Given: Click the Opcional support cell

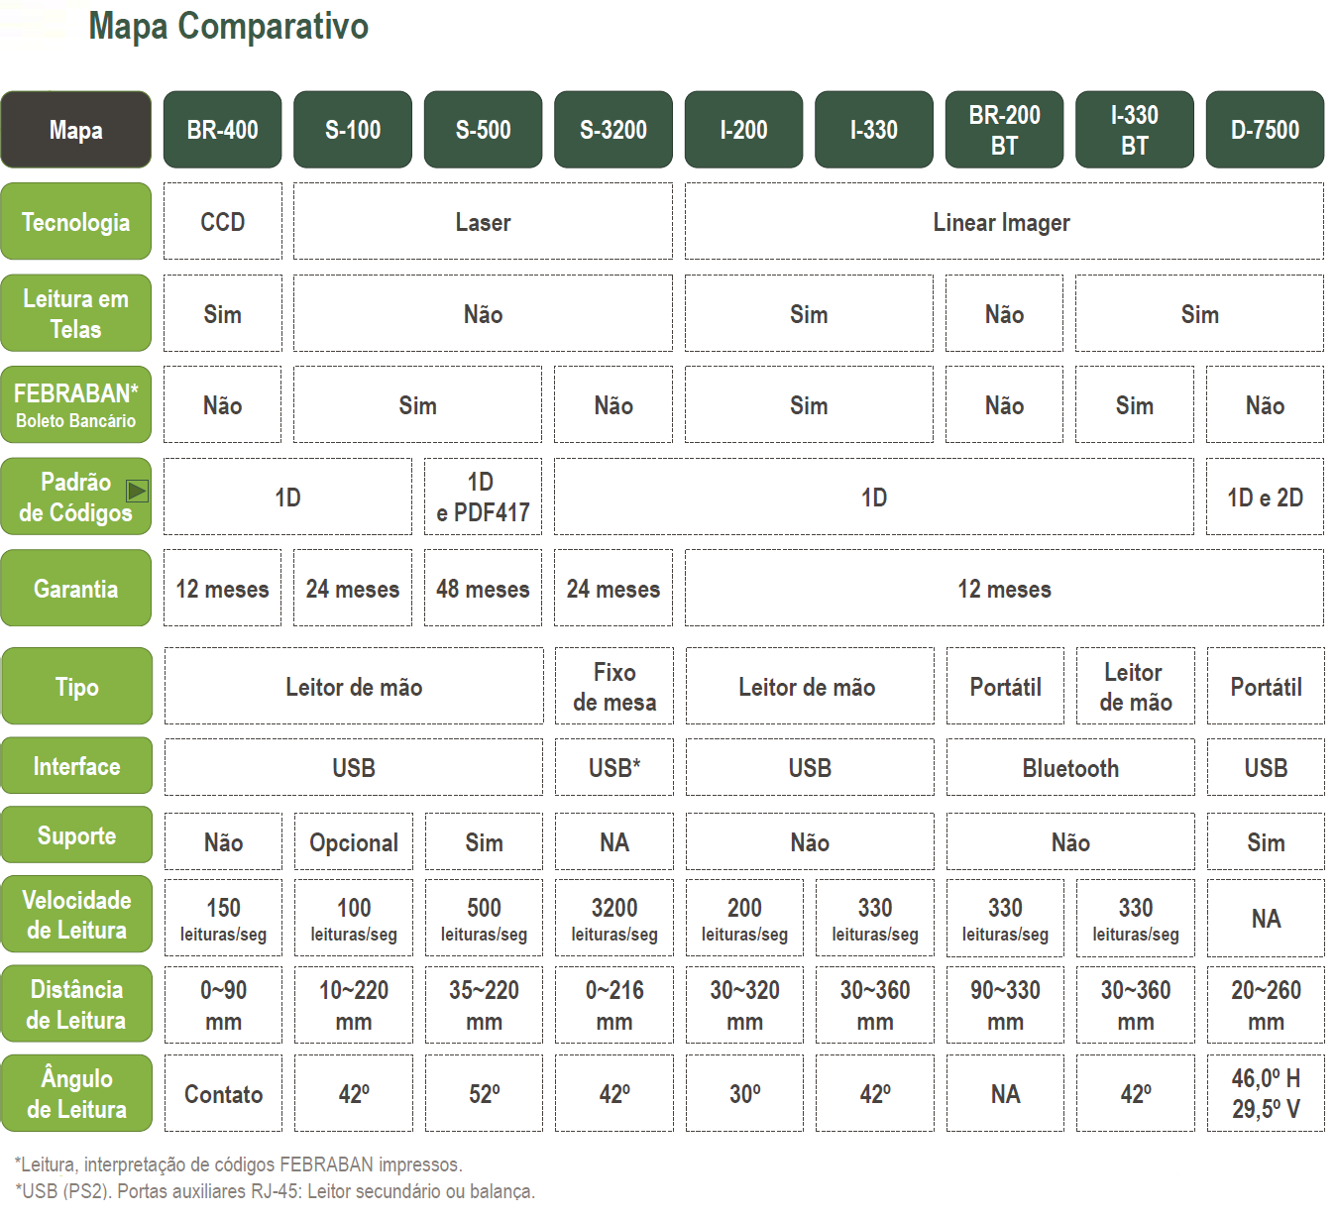Looking at the screenshot, I should coord(354,841).
